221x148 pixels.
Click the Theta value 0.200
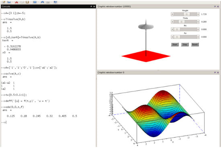coord(204,22)
